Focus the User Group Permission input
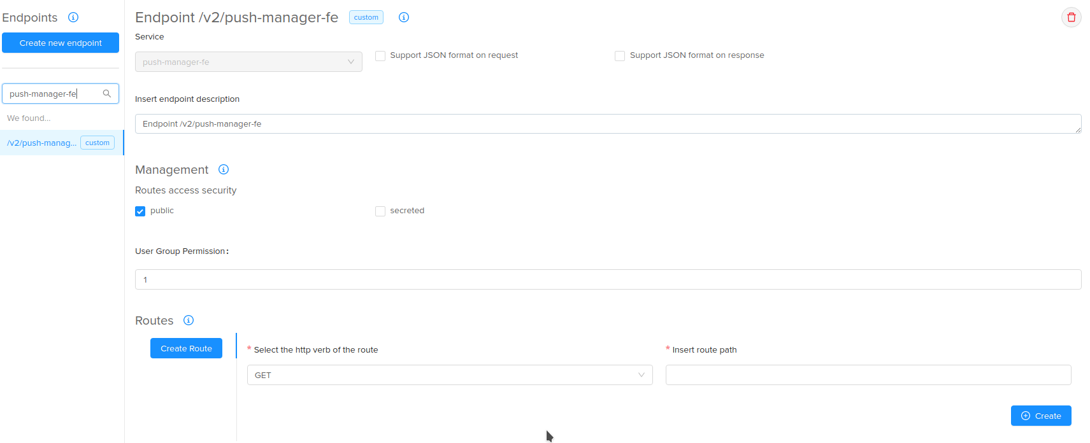 [x=608, y=279]
